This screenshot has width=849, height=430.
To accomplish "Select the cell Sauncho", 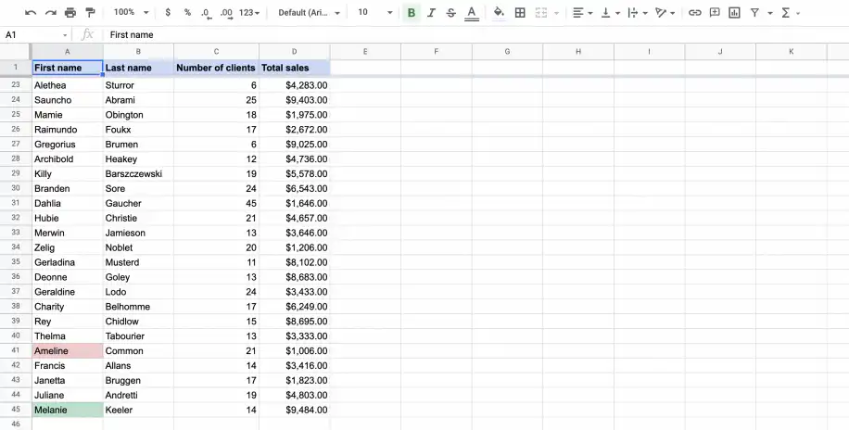I will click(x=67, y=100).
